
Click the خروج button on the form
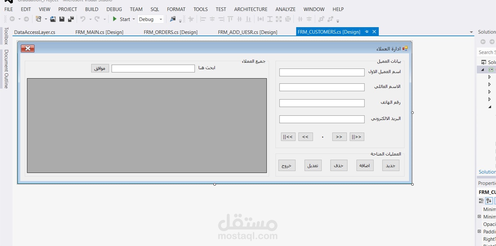click(287, 165)
